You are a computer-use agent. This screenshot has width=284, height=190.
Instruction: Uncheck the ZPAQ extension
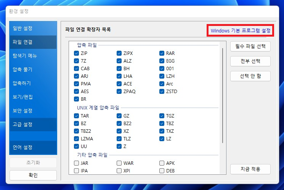coord(119,91)
